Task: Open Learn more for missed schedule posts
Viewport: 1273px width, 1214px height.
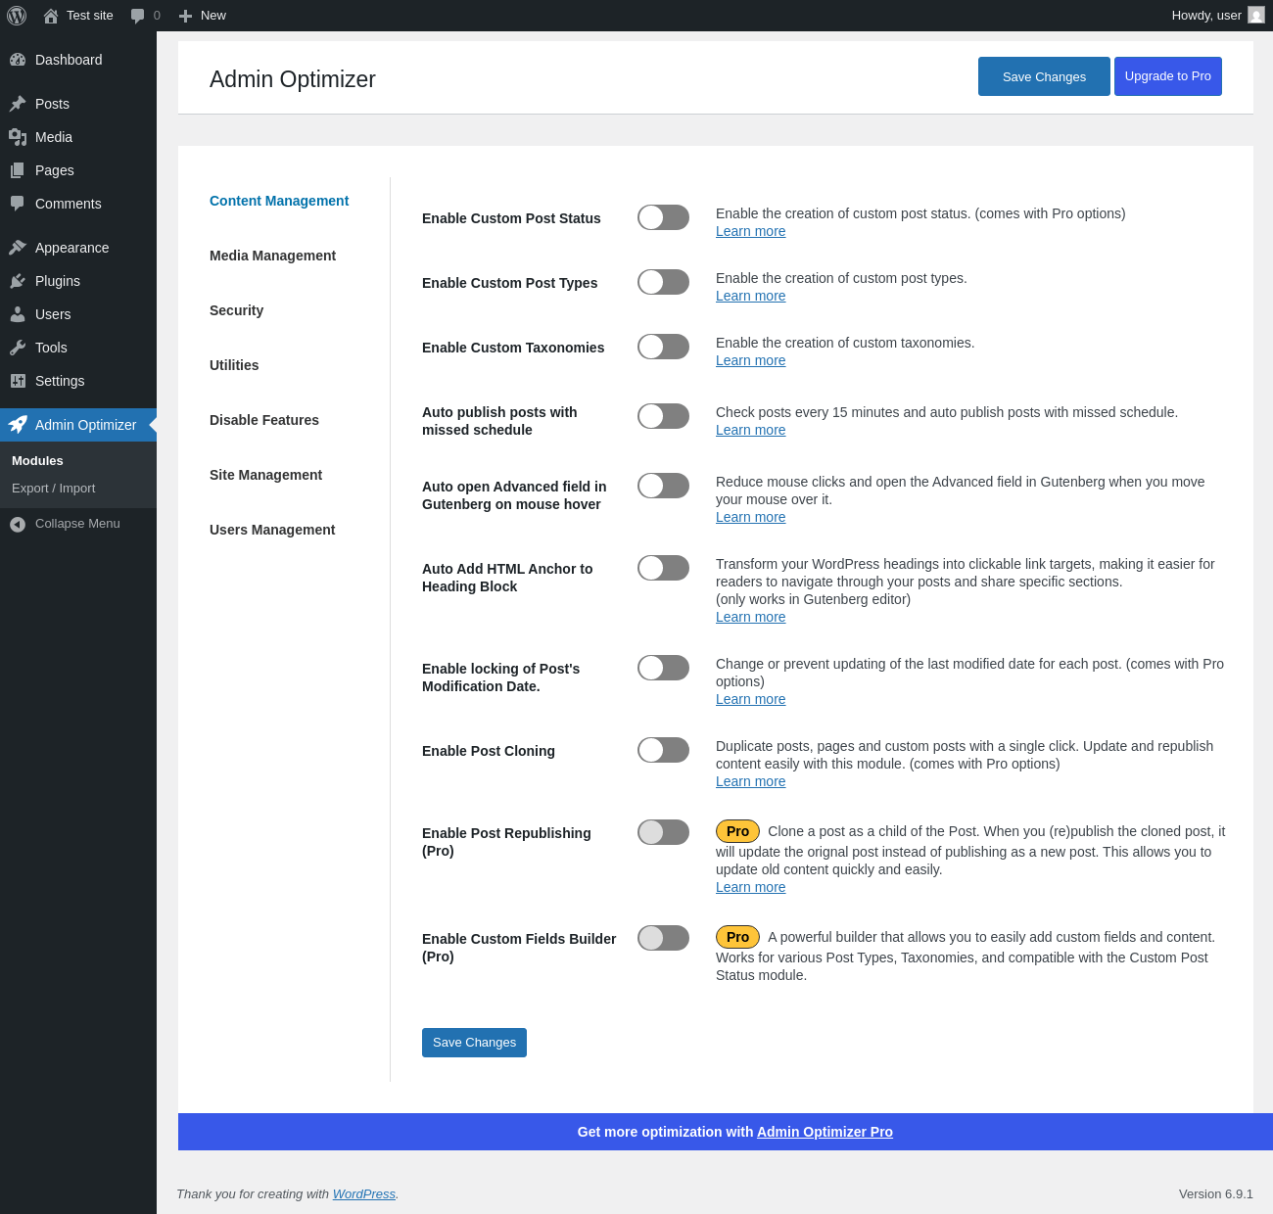Action: point(750,430)
